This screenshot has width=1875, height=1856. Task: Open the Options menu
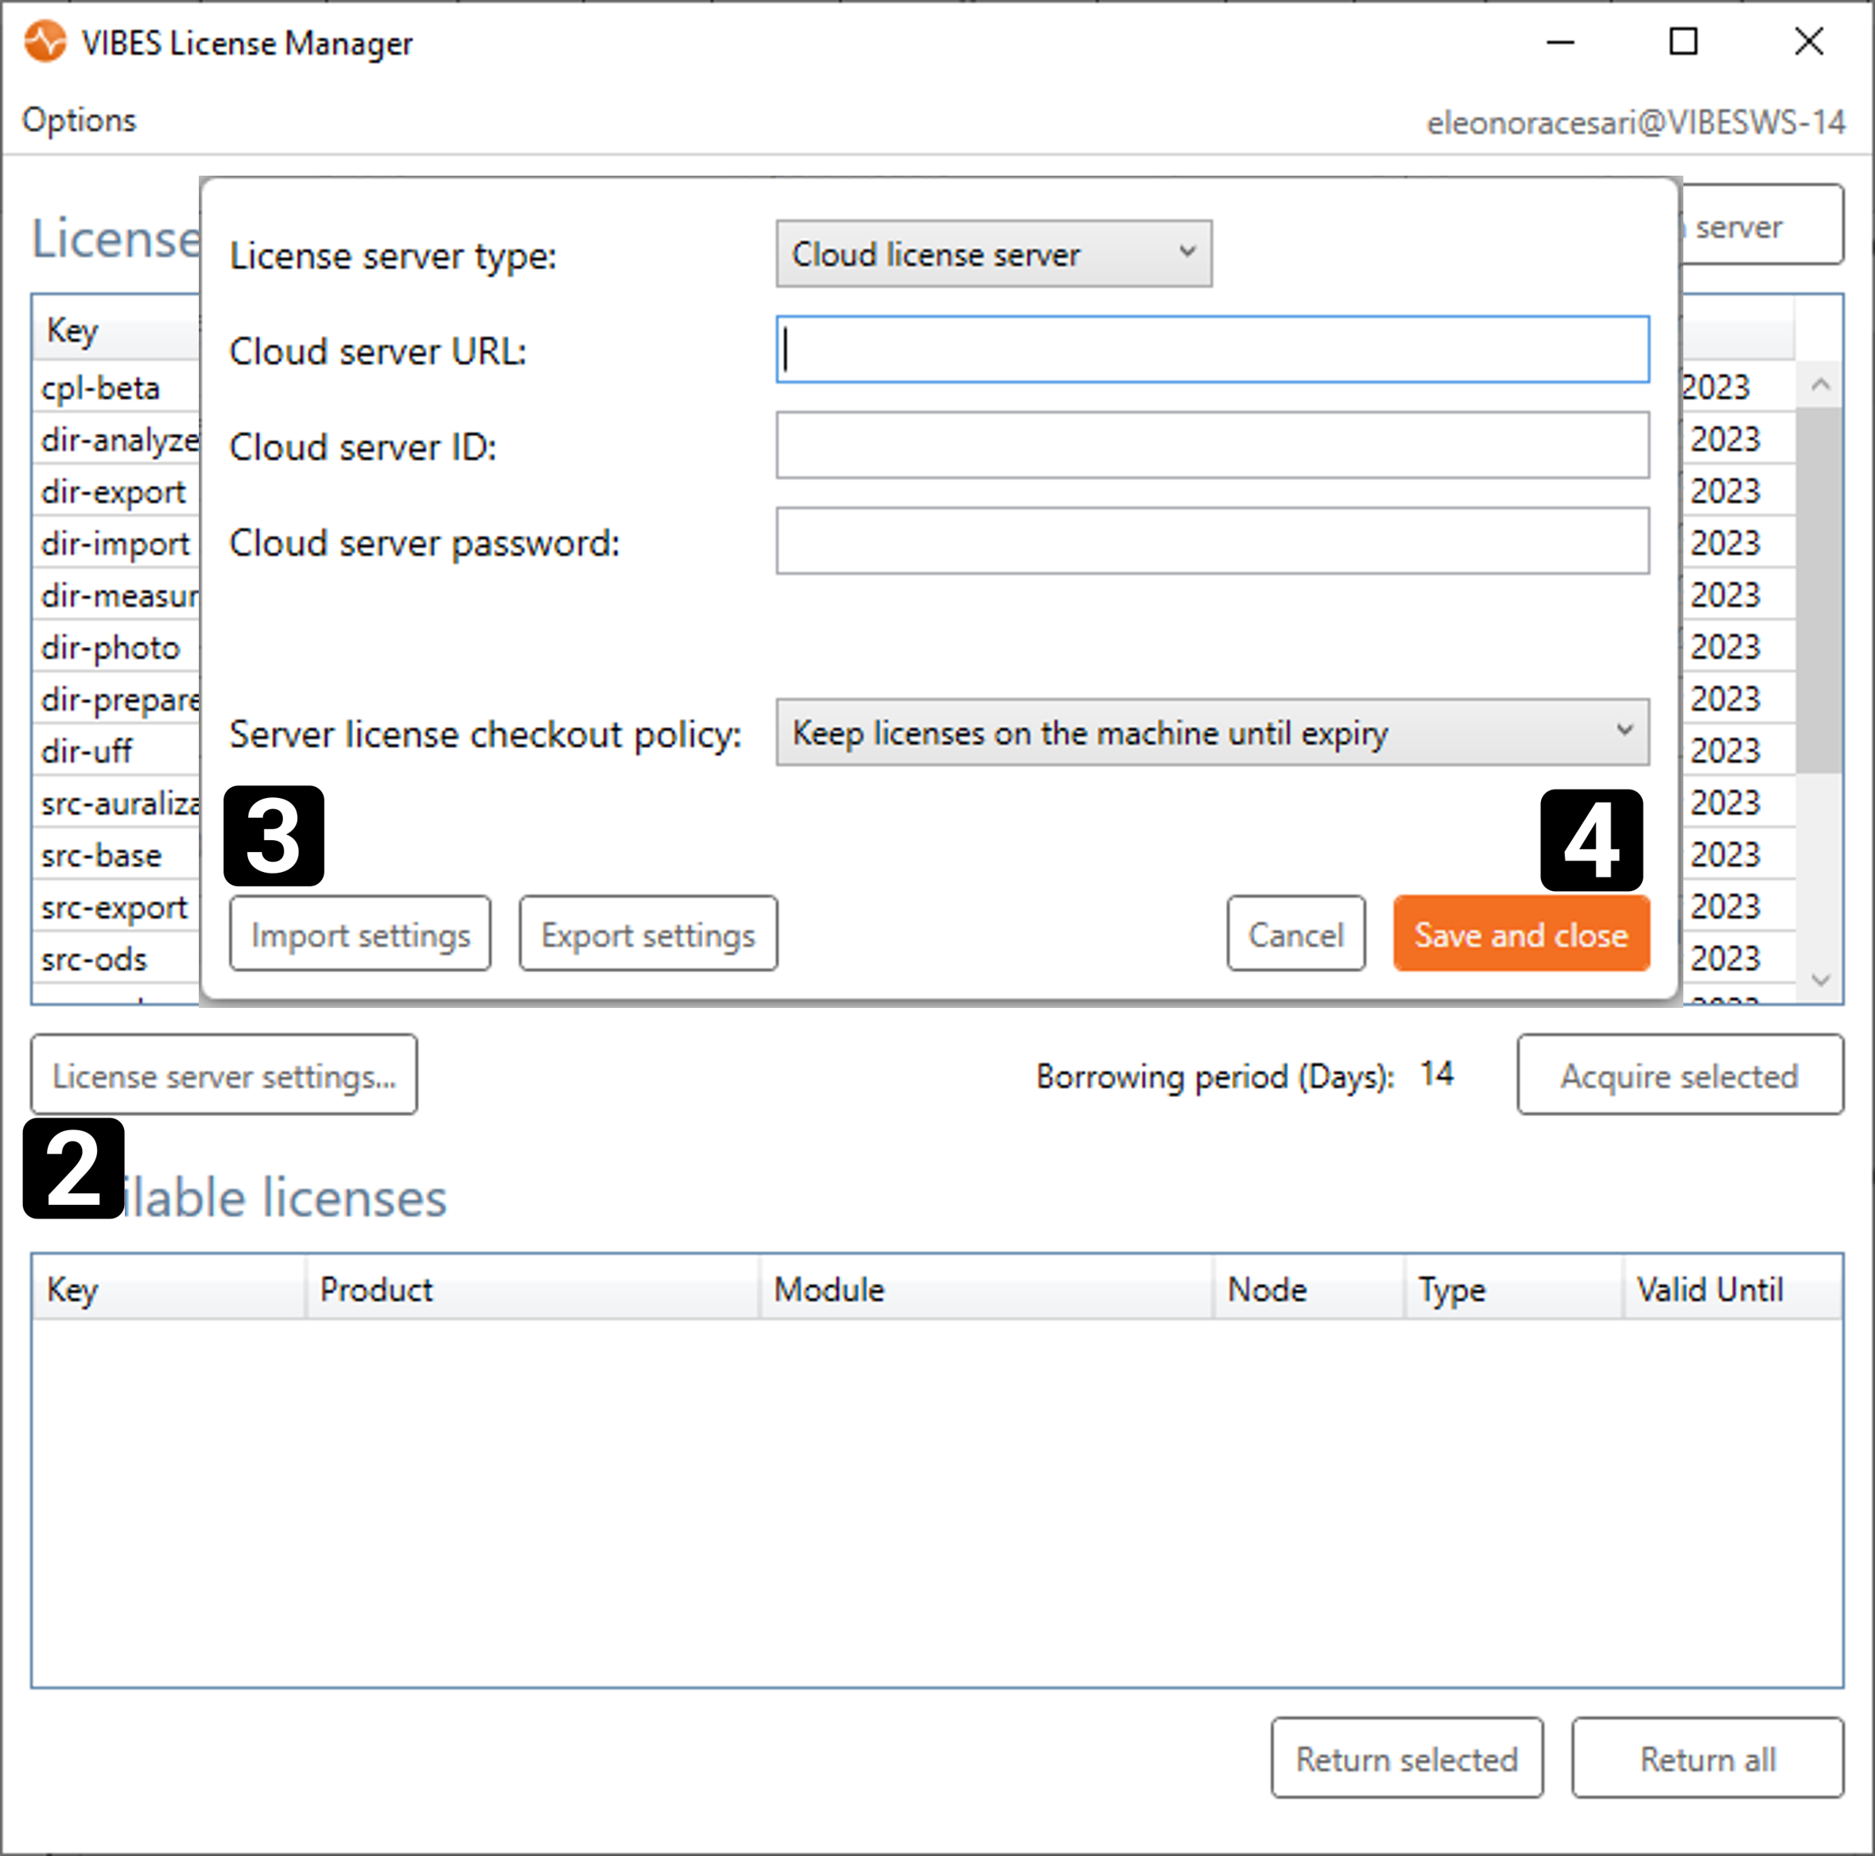[x=80, y=120]
